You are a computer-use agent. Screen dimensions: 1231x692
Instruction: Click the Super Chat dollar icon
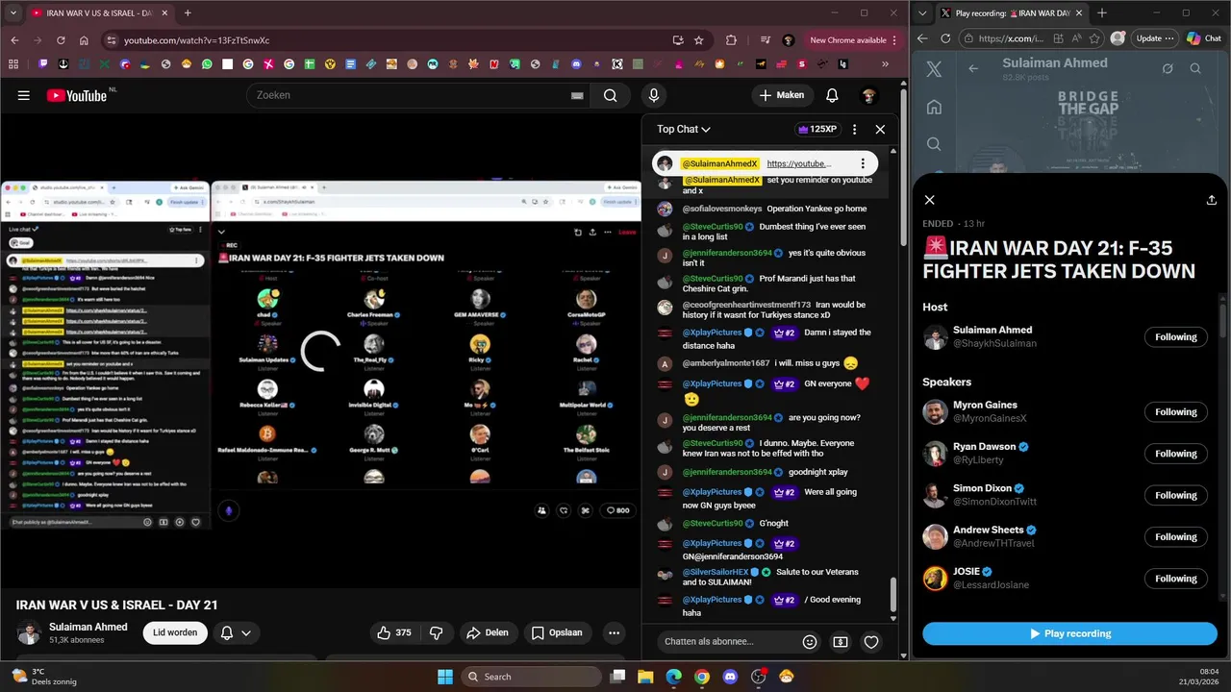coord(841,641)
